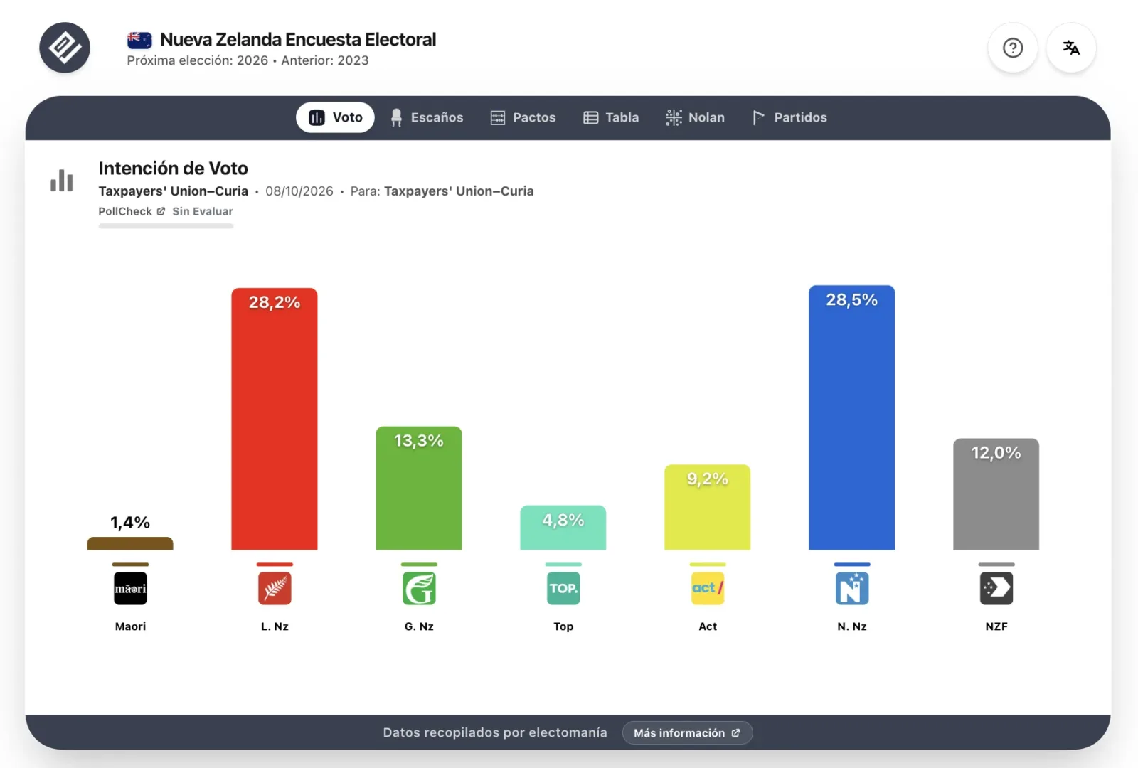Select the Maori party logo
Screen dimensions: 1138x768
coord(130,588)
